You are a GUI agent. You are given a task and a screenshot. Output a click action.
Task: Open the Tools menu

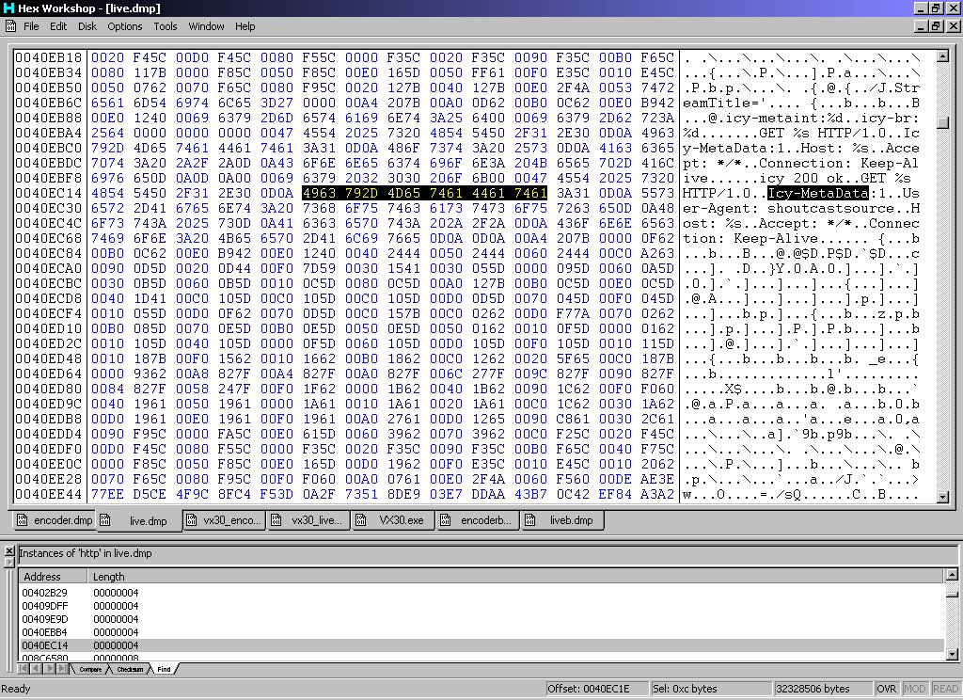click(x=166, y=26)
